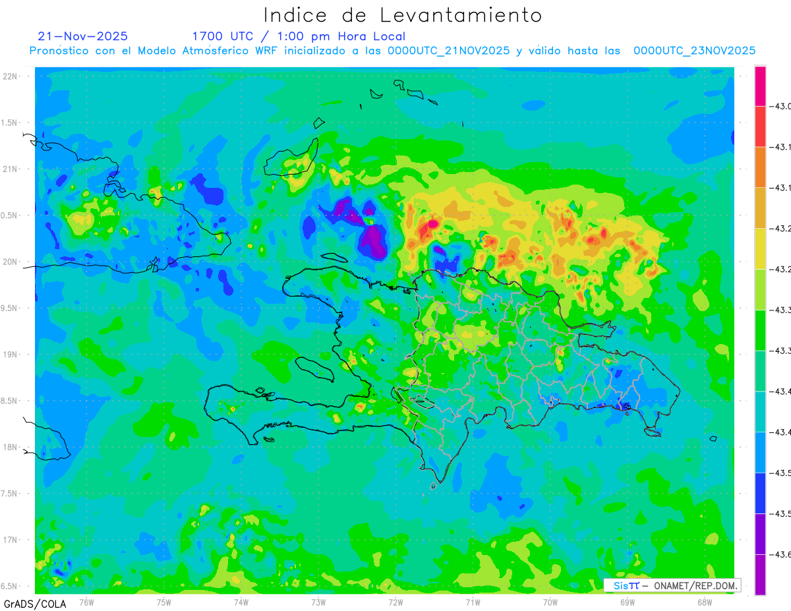The width and height of the screenshot is (791, 611).
Task: Click the "18N" latitude label
Action: pos(10,448)
